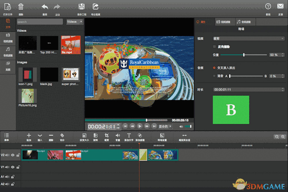
Task: Open Transition Settings (转场设置) in timeline toolbar
Action: pyautogui.click(x=162, y=135)
